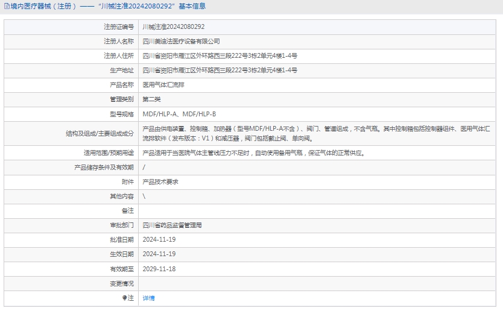503x311 pixels.
Task: Click the 变更情况 row label
Action: [x=122, y=283]
